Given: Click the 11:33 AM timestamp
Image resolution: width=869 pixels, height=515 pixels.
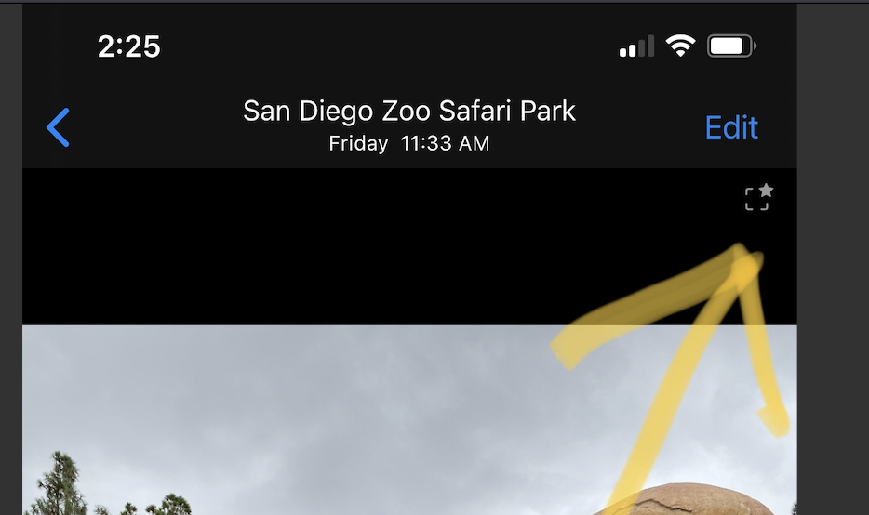Looking at the screenshot, I should [x=445, y=144].
